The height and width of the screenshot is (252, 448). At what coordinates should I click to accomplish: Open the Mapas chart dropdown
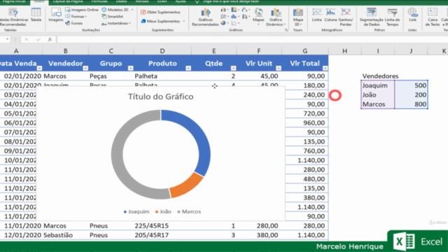pyautogui.click(x=258, y=24)
